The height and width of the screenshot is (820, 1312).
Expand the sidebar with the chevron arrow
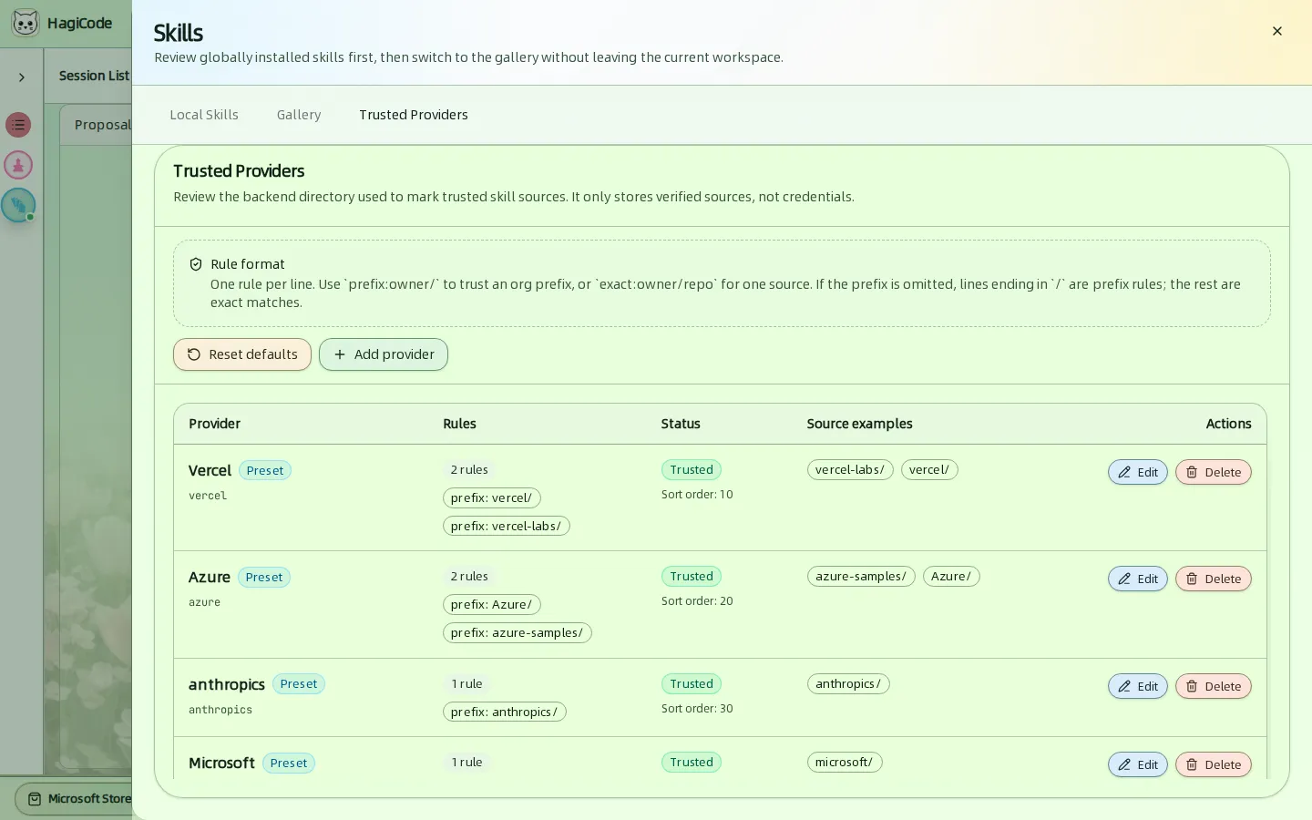click(x=22, y=77)
